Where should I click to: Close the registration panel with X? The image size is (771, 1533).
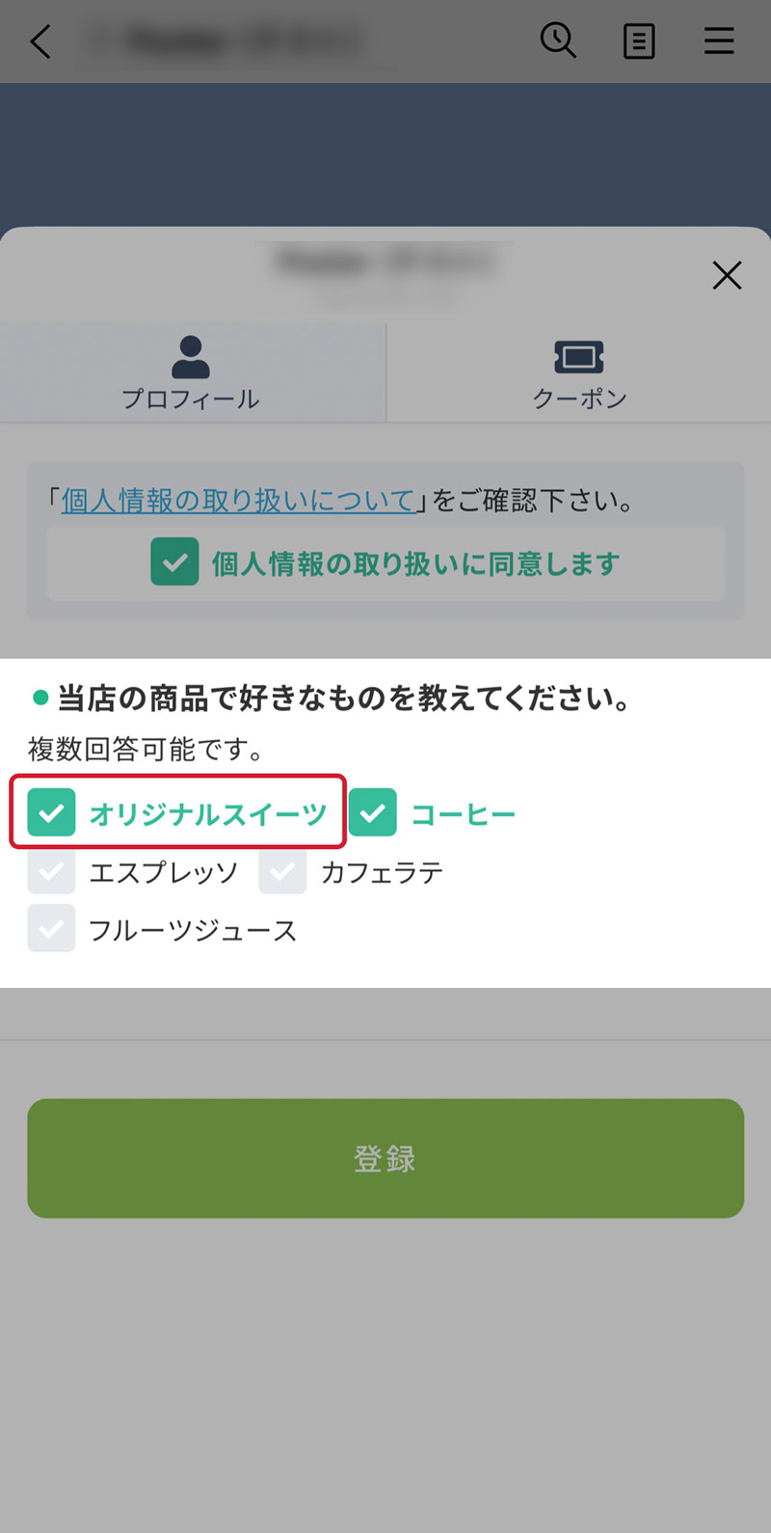(x=727, y=275)
